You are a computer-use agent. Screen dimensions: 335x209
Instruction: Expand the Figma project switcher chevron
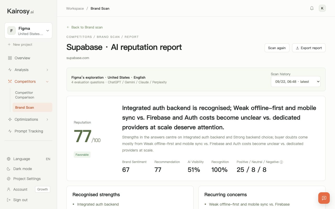(48, 31)
